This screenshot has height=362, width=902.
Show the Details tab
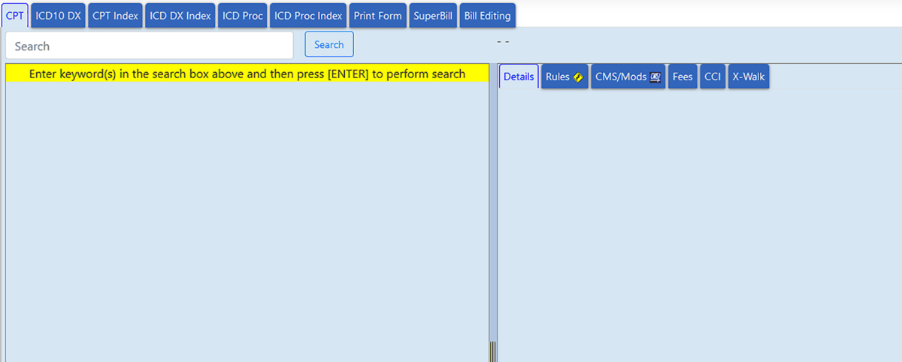519,77
